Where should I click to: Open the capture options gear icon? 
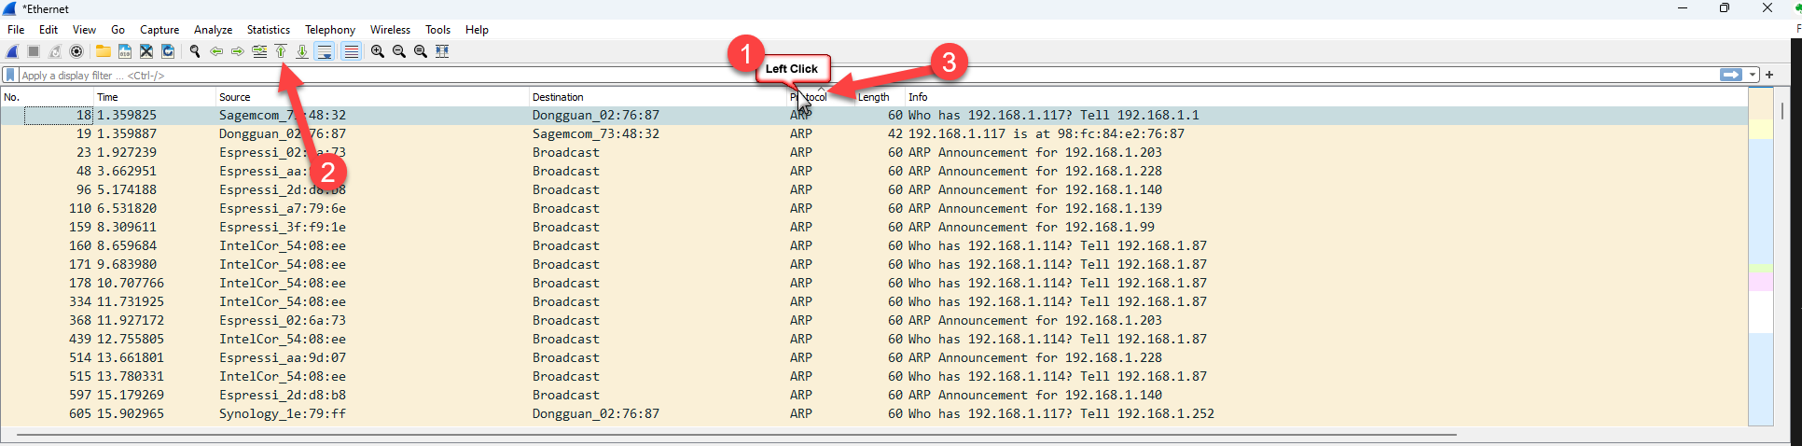pos(76,51)
